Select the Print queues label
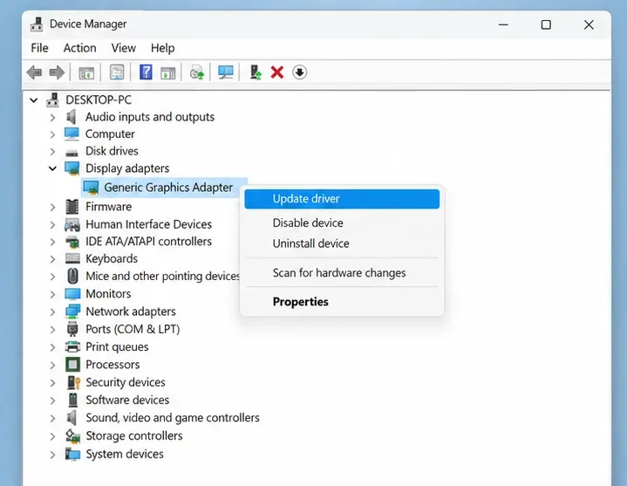 pos(117,346)
